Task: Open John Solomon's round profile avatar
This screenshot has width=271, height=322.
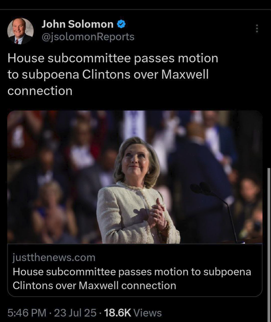Action: click(x=20, y=31)
